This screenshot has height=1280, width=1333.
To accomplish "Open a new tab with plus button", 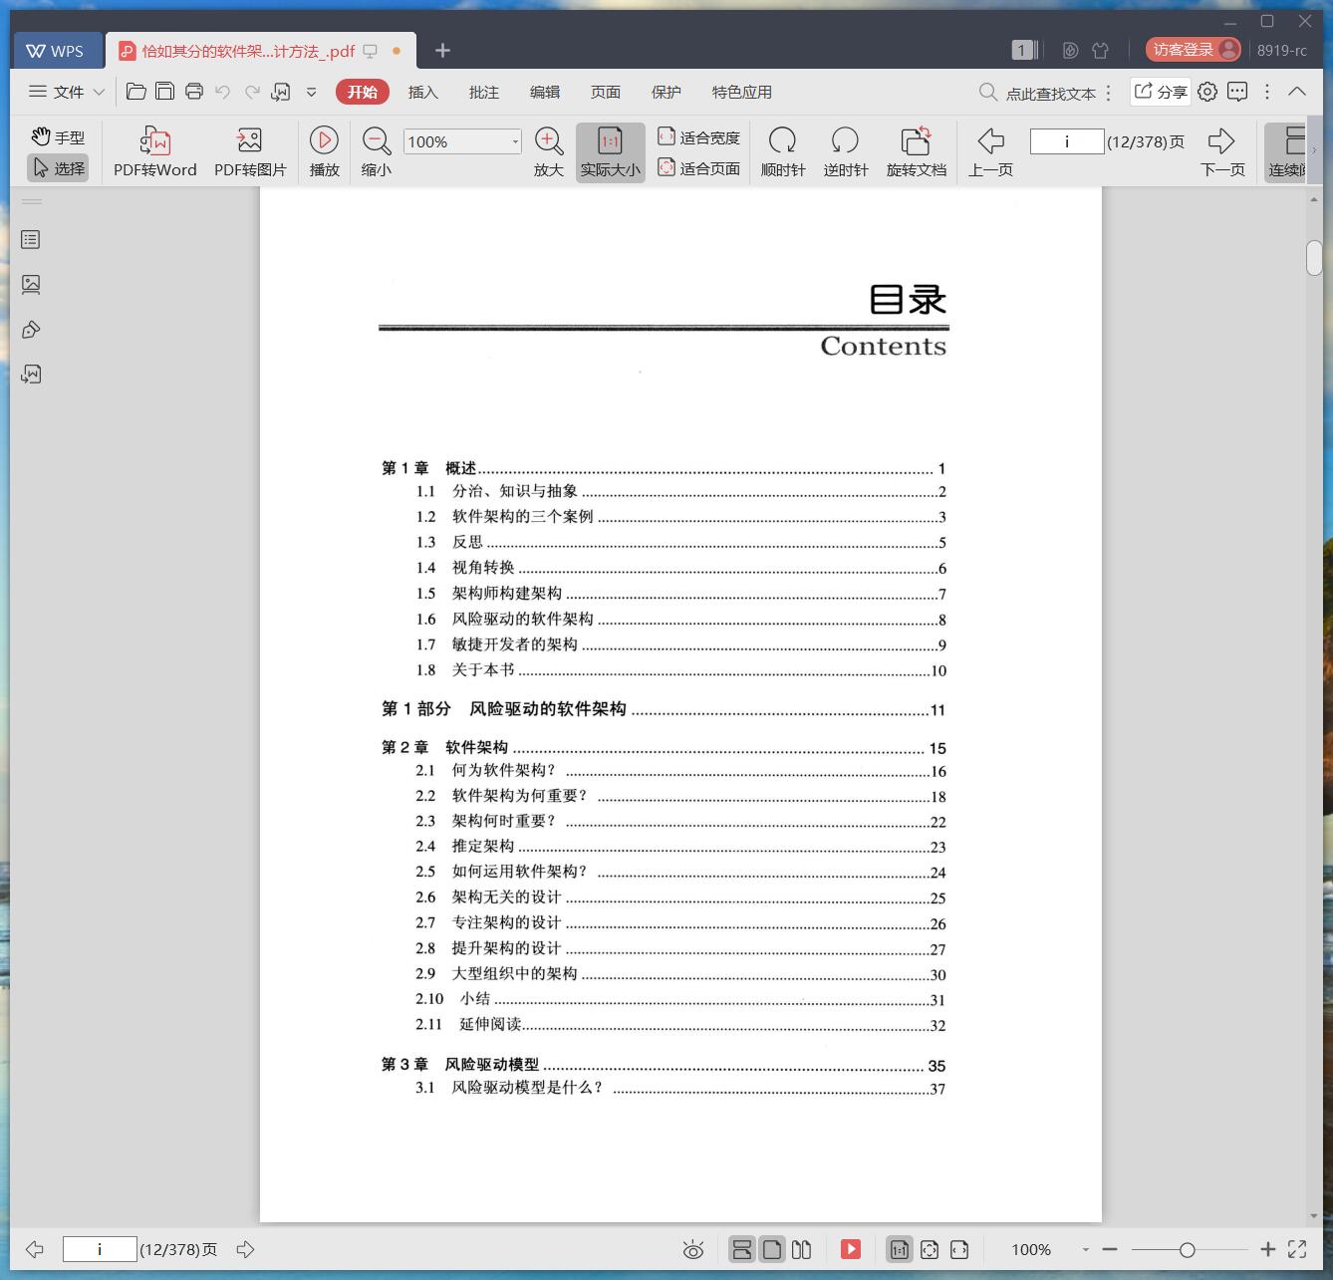I will tap(442, 50).
